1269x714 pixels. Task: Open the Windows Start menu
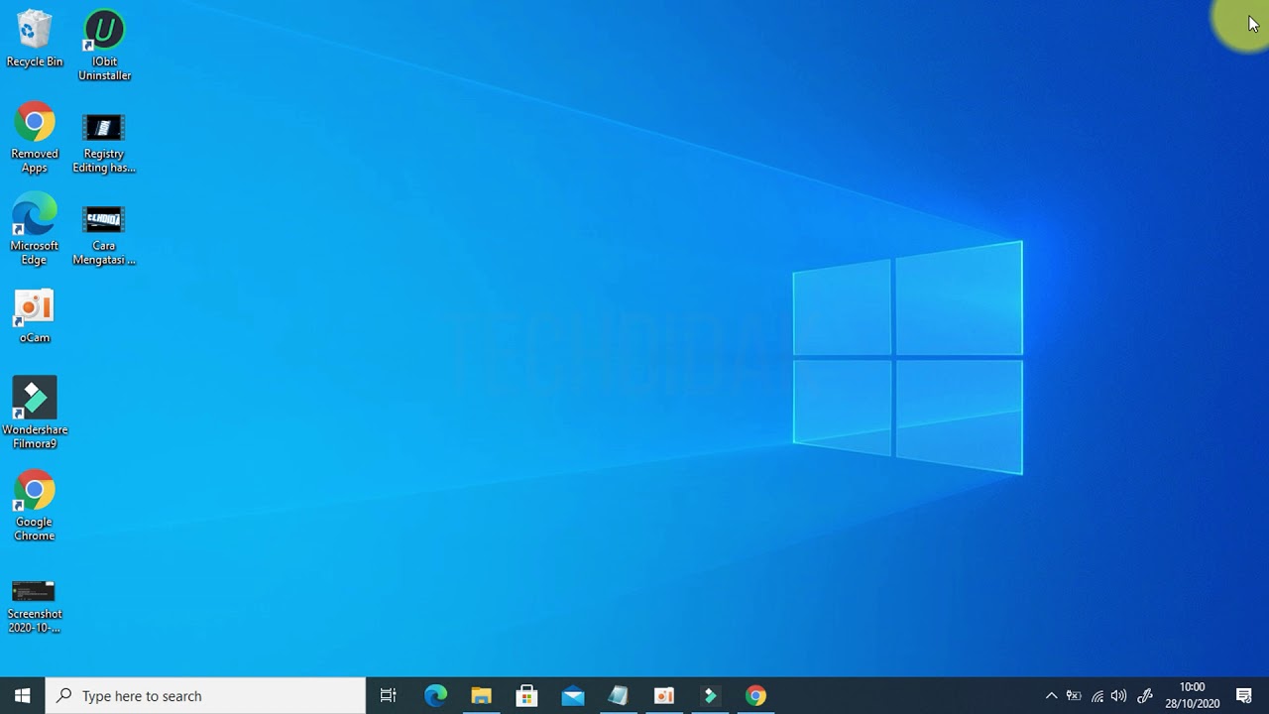23,696
